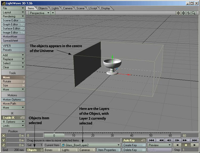The image size is (200, 153).
Task: Click the viewport zoom magnifier icon
Action: click(x=193, y=13)
